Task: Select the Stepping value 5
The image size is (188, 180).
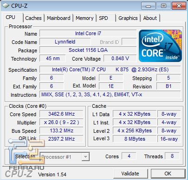Action: point(169,78)
